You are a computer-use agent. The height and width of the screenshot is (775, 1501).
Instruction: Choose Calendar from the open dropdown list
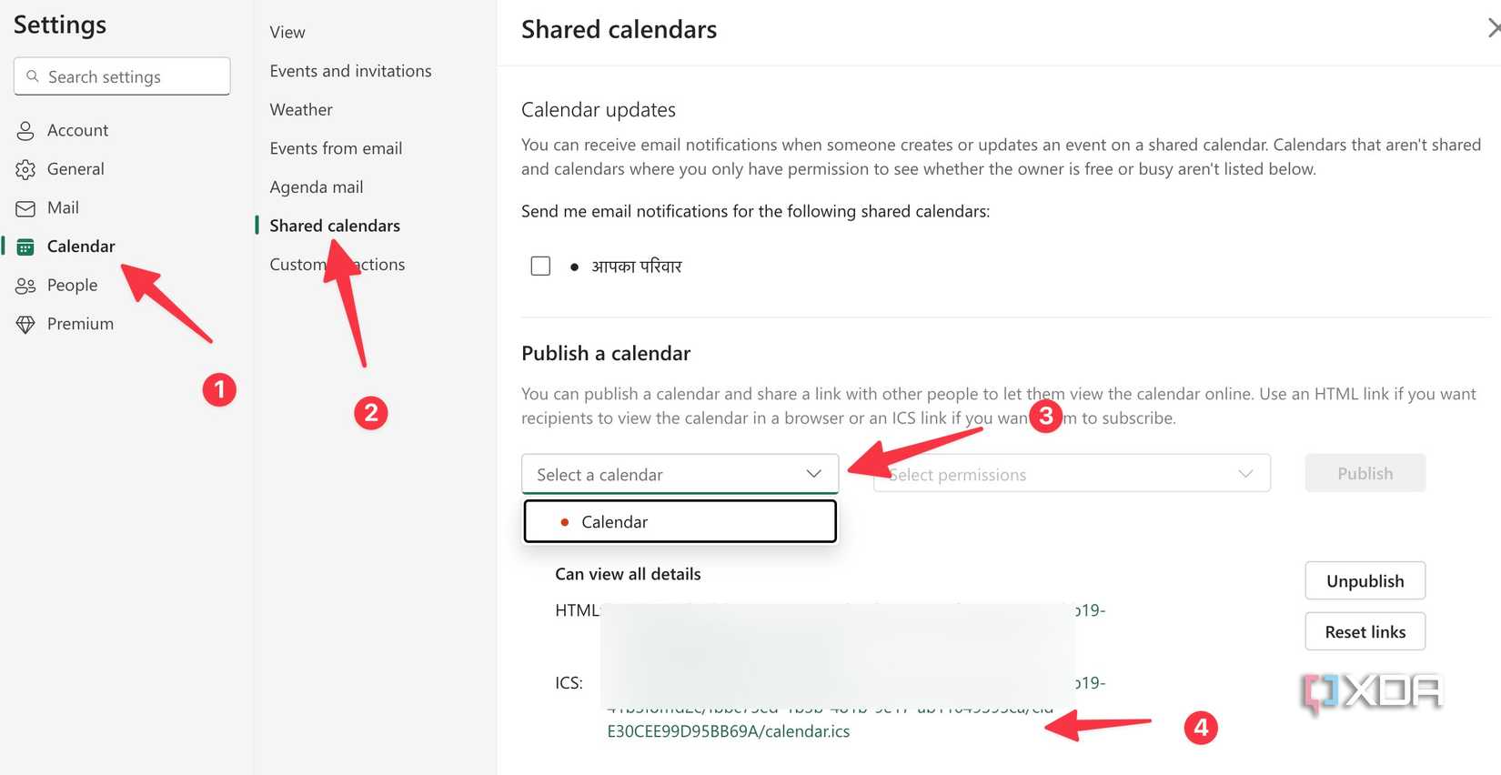(x=615, y=521)
